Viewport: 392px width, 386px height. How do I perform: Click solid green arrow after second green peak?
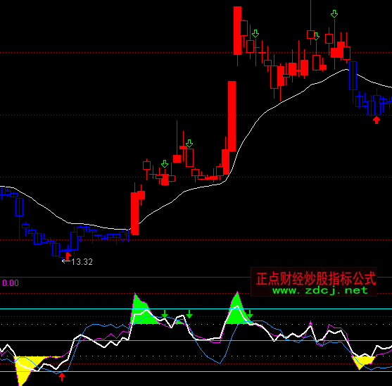tap(250, 314)
